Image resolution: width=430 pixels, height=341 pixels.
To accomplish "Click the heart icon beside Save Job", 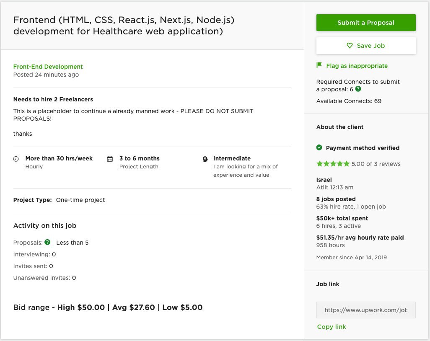I will 350,46.
